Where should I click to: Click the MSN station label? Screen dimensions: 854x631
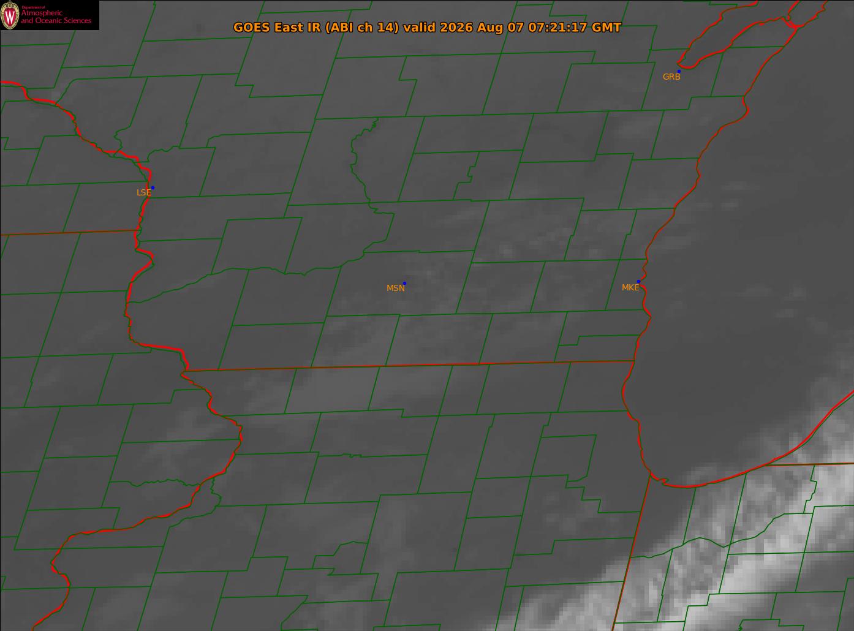[395, 288]
